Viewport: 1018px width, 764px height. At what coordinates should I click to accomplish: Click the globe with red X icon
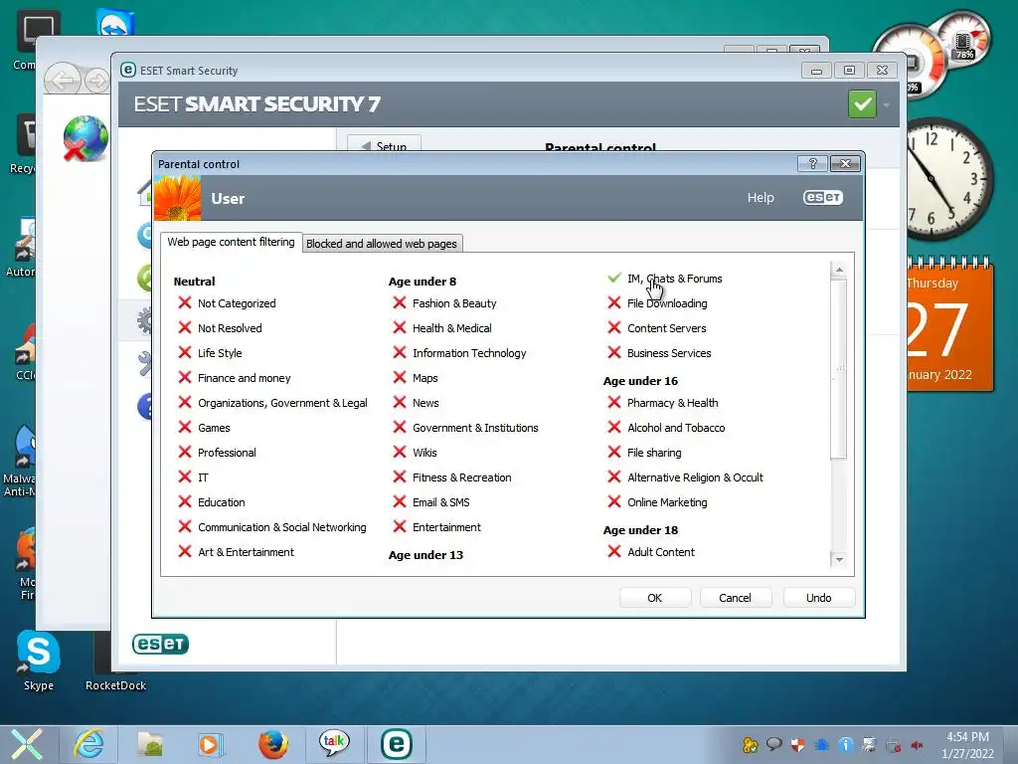tap(85, 138)
